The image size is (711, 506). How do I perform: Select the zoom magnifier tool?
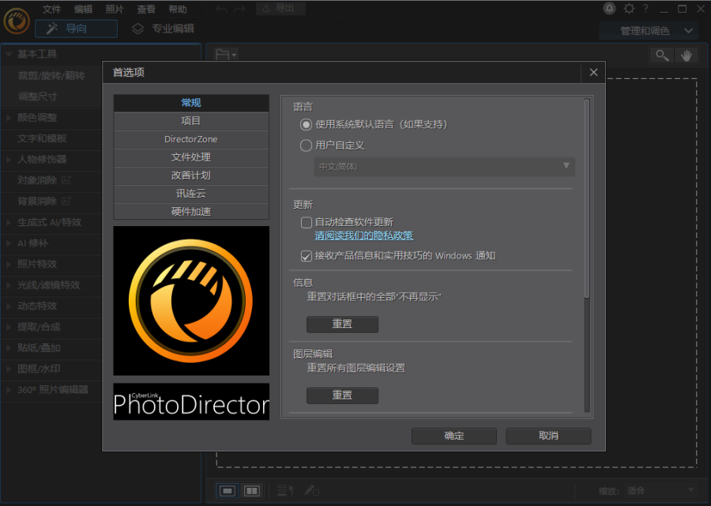(x=662, y=55)
